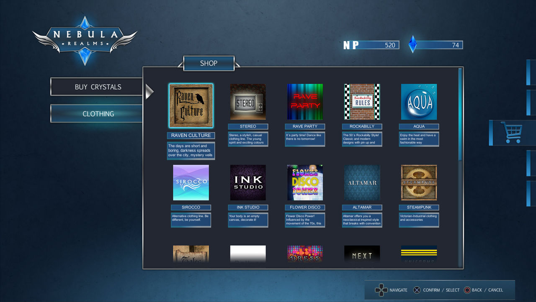The width and height of the screenshot is (536, 302).
Task: Click the blue crystal currency icon
Action: point(413,44)
